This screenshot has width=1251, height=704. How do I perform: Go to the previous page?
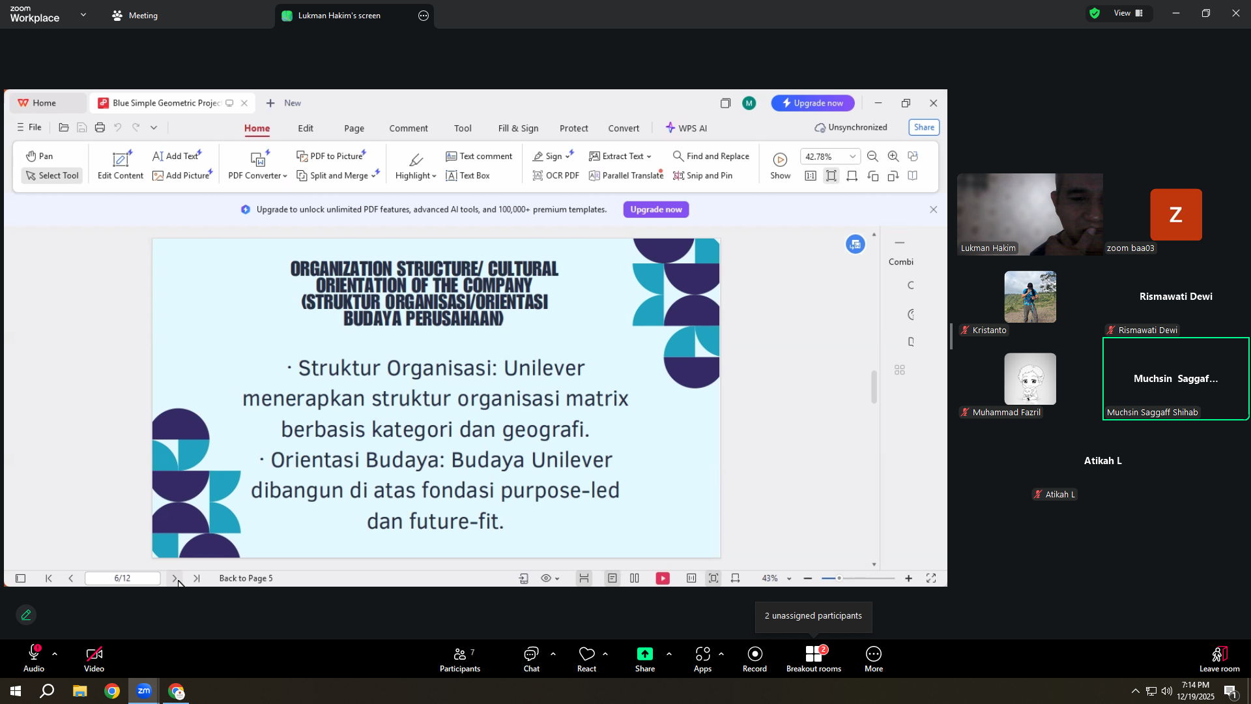pyautogui.click(x=71, y=579)
